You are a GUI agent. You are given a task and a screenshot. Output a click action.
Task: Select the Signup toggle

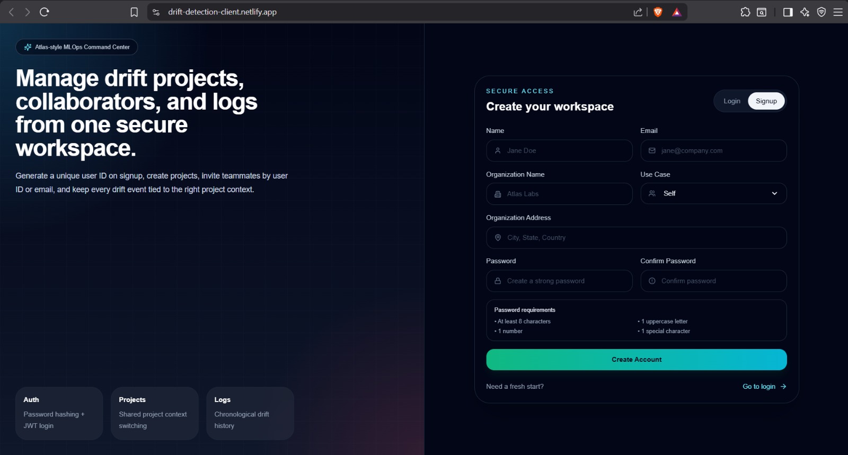tap(766, 101)
